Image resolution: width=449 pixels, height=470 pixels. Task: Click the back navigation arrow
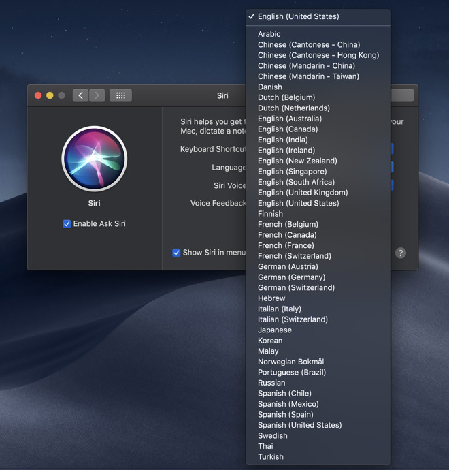(x=80, y=95)
